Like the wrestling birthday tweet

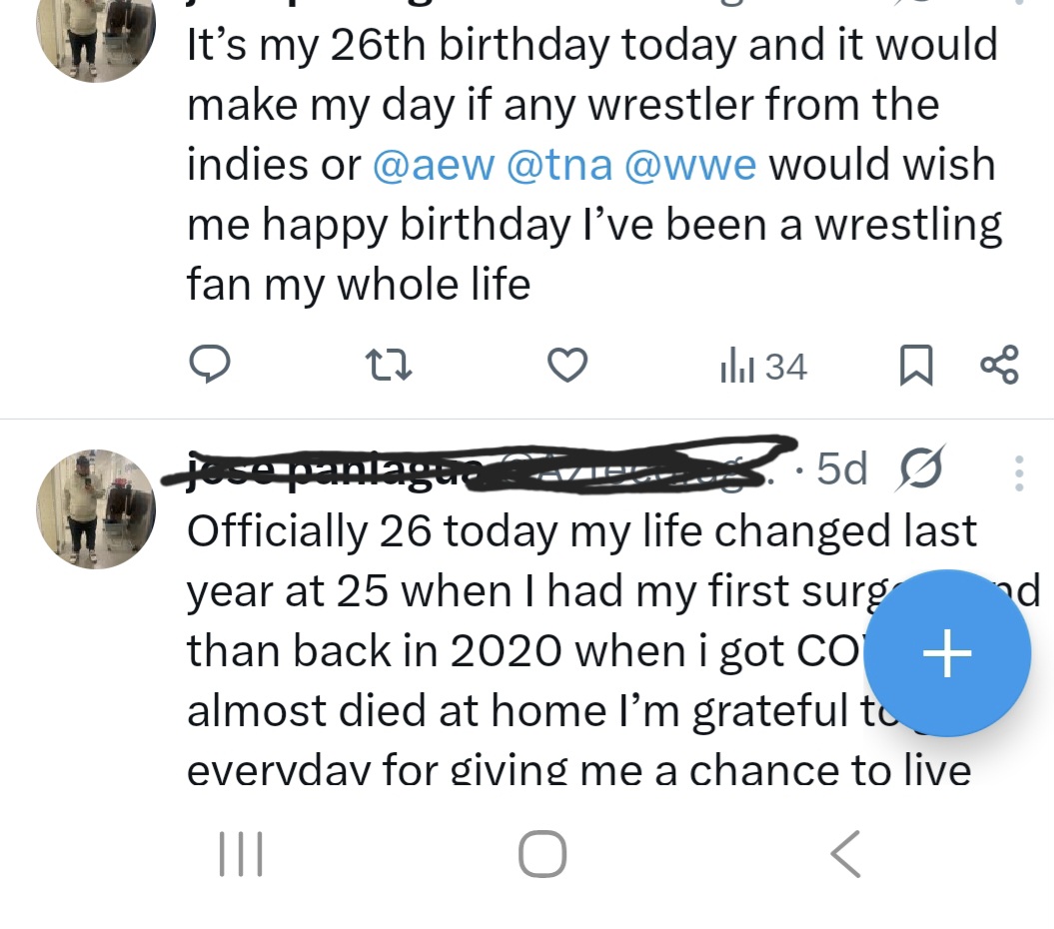[568, 367]
